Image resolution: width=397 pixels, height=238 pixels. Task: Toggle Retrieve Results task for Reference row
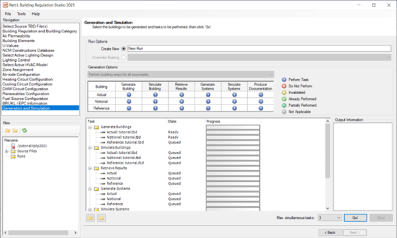tap(181, 108)
